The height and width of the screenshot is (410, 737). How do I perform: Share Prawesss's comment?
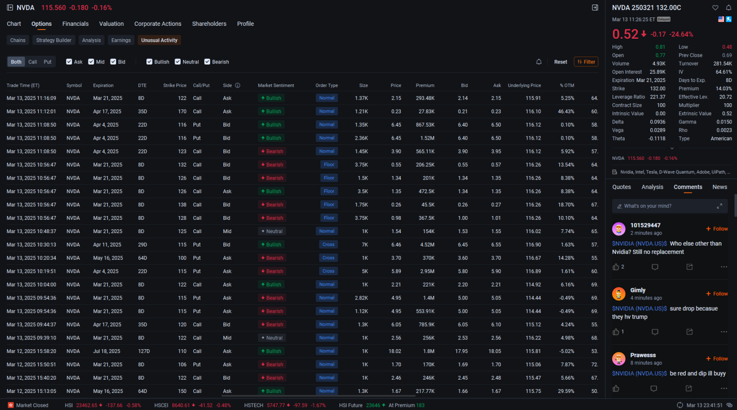[x=689, y=388]
